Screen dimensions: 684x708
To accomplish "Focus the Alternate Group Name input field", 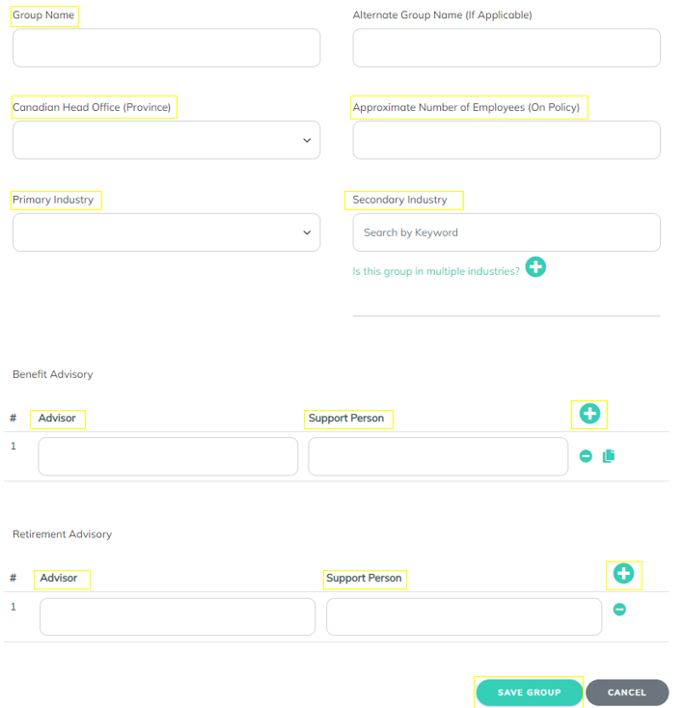I will coord(506,48).
